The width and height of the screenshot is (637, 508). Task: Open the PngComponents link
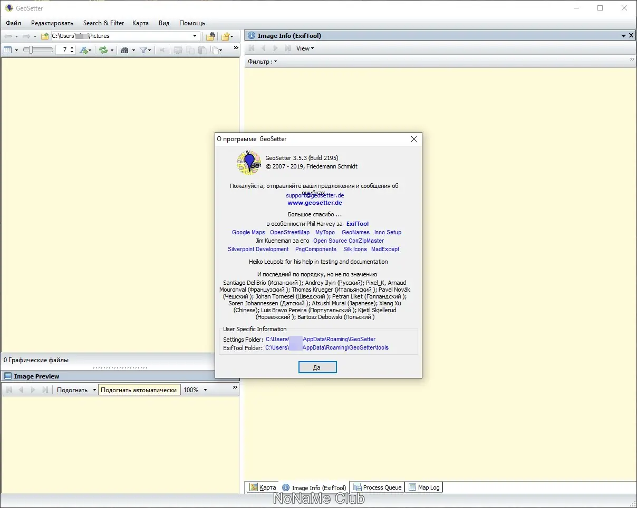click(316, 249)
